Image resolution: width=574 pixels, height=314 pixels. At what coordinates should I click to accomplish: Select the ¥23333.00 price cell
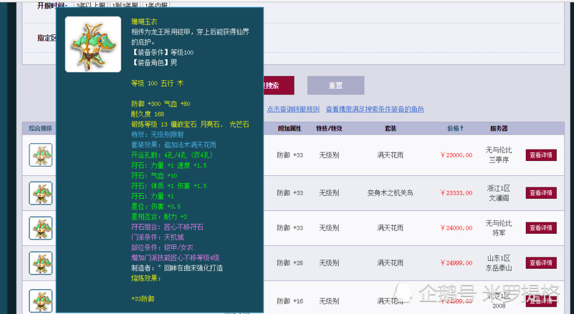(456, 193)
